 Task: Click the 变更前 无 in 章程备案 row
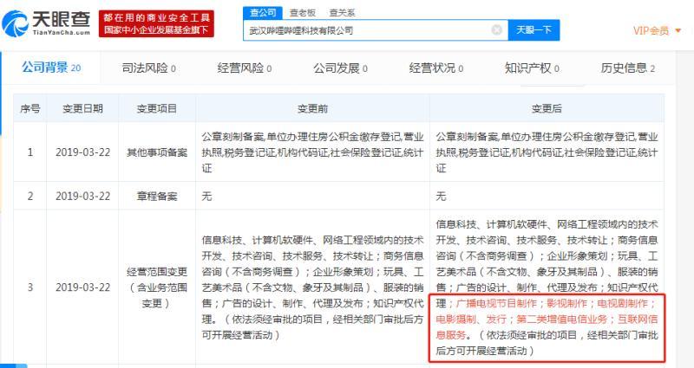pos(206,197)
